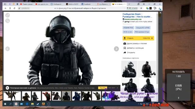This screenshot has width=195, height=109.
Task: Open the OBS Studio taskbar icon
Action: click(49, 104)
